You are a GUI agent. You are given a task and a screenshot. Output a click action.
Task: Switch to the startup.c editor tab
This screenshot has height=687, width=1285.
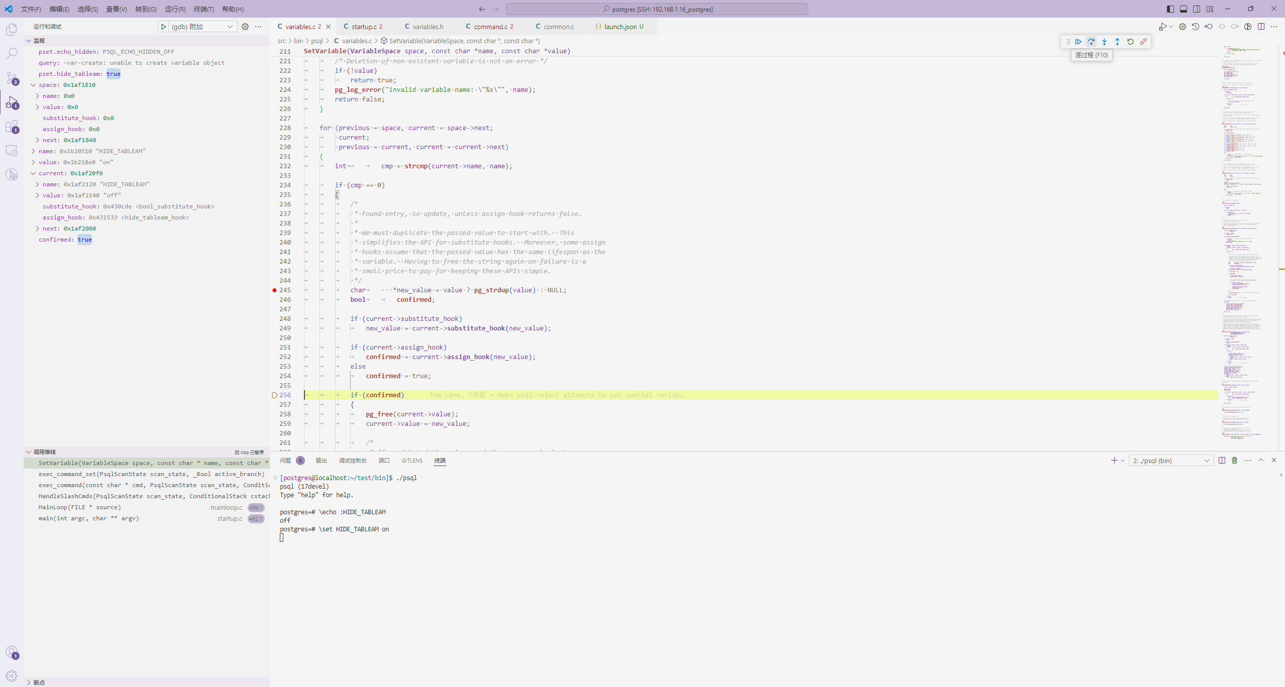coord(366,27)
